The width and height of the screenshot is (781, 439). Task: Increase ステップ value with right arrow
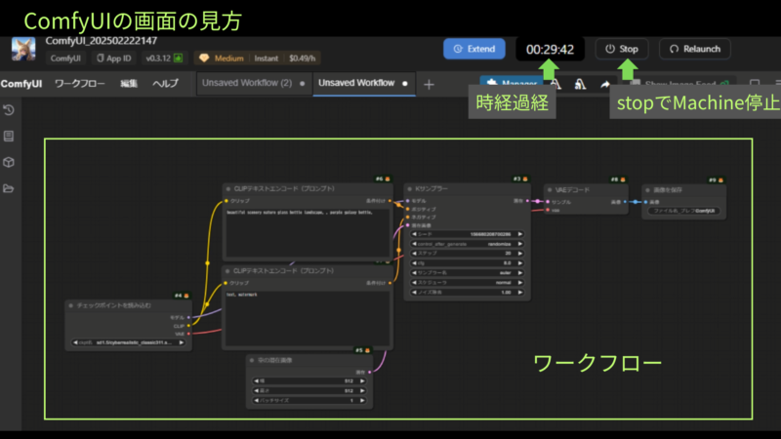(x=520, y=254)
